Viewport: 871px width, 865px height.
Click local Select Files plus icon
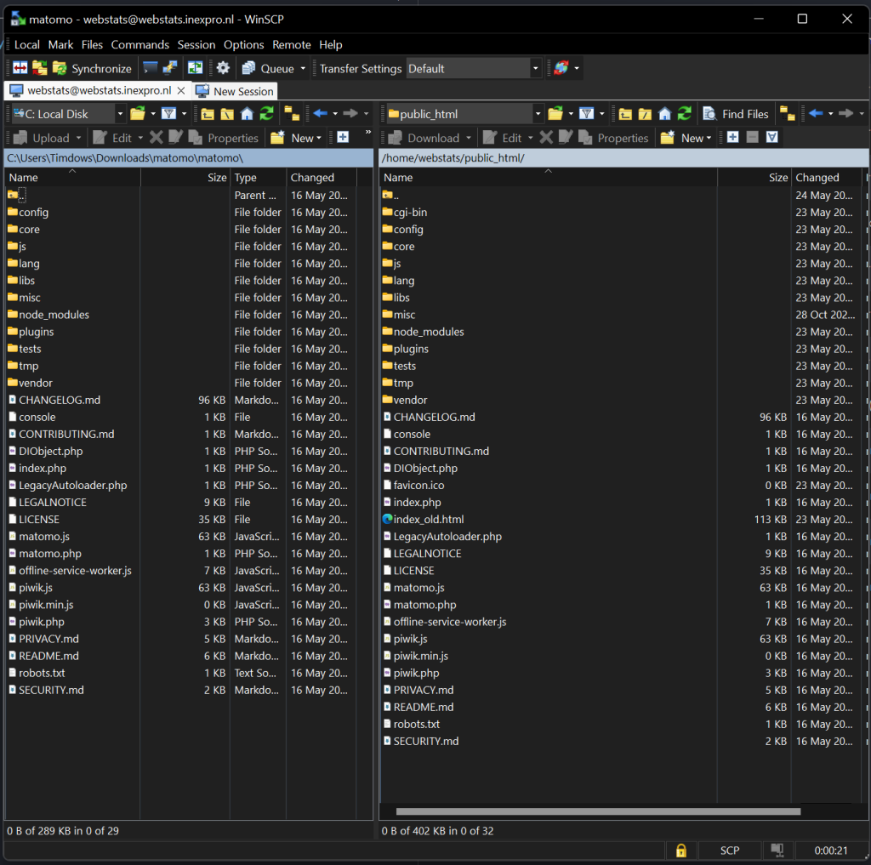[x=343, y=137]
